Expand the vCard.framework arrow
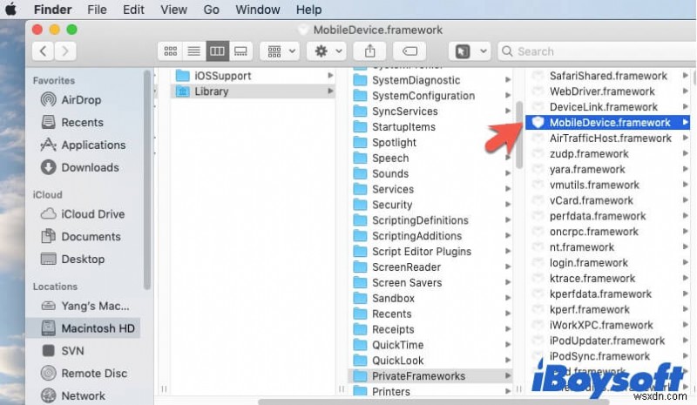Screen dimensions: 697x405 point(686,200)
